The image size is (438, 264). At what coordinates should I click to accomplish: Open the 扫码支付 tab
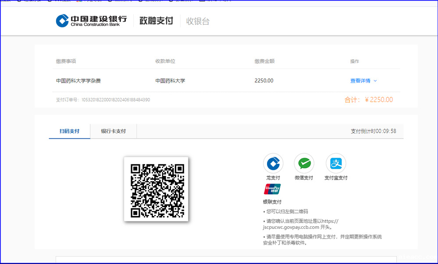click(69, 131)
